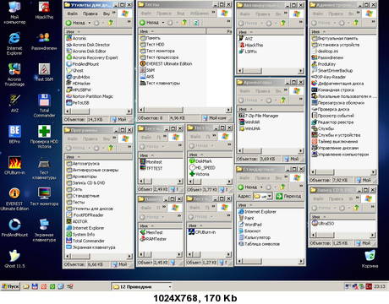
Task: Open the Файл menu in the Утилиты window
Action: [73, 14]
